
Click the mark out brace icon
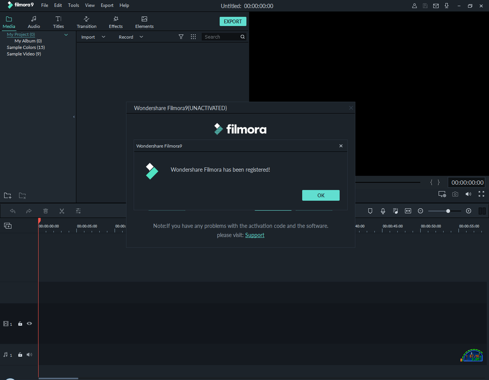[439, 182]
